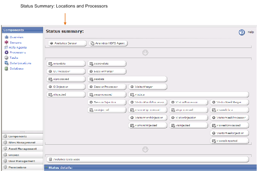
Task: Select the visweekdata data location
Action: [229, 110]
